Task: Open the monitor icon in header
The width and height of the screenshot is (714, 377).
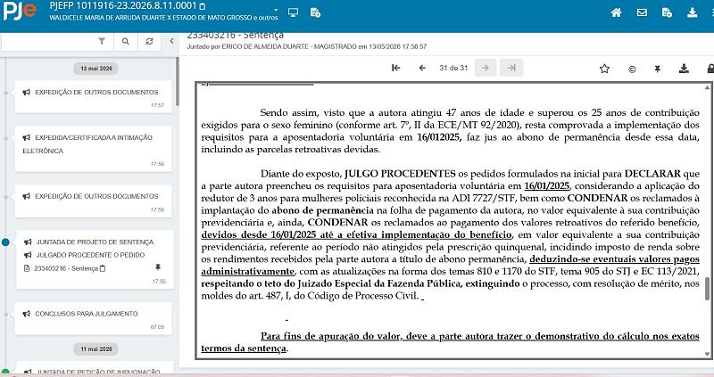Action: (294, 12)
